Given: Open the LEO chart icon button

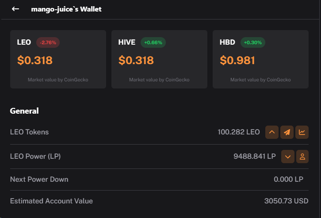Looking at the screenshot, I should (302, 132).
